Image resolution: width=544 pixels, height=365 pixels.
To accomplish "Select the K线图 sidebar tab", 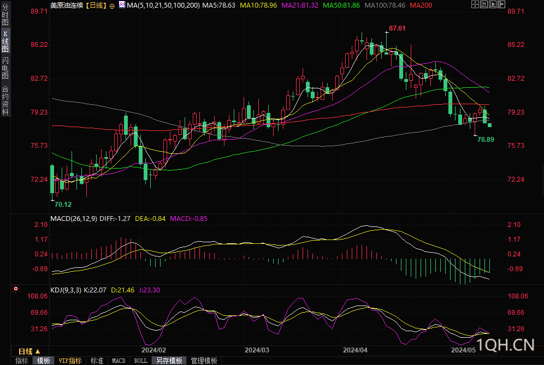I will pyautogui.click(x=5, y=41).
